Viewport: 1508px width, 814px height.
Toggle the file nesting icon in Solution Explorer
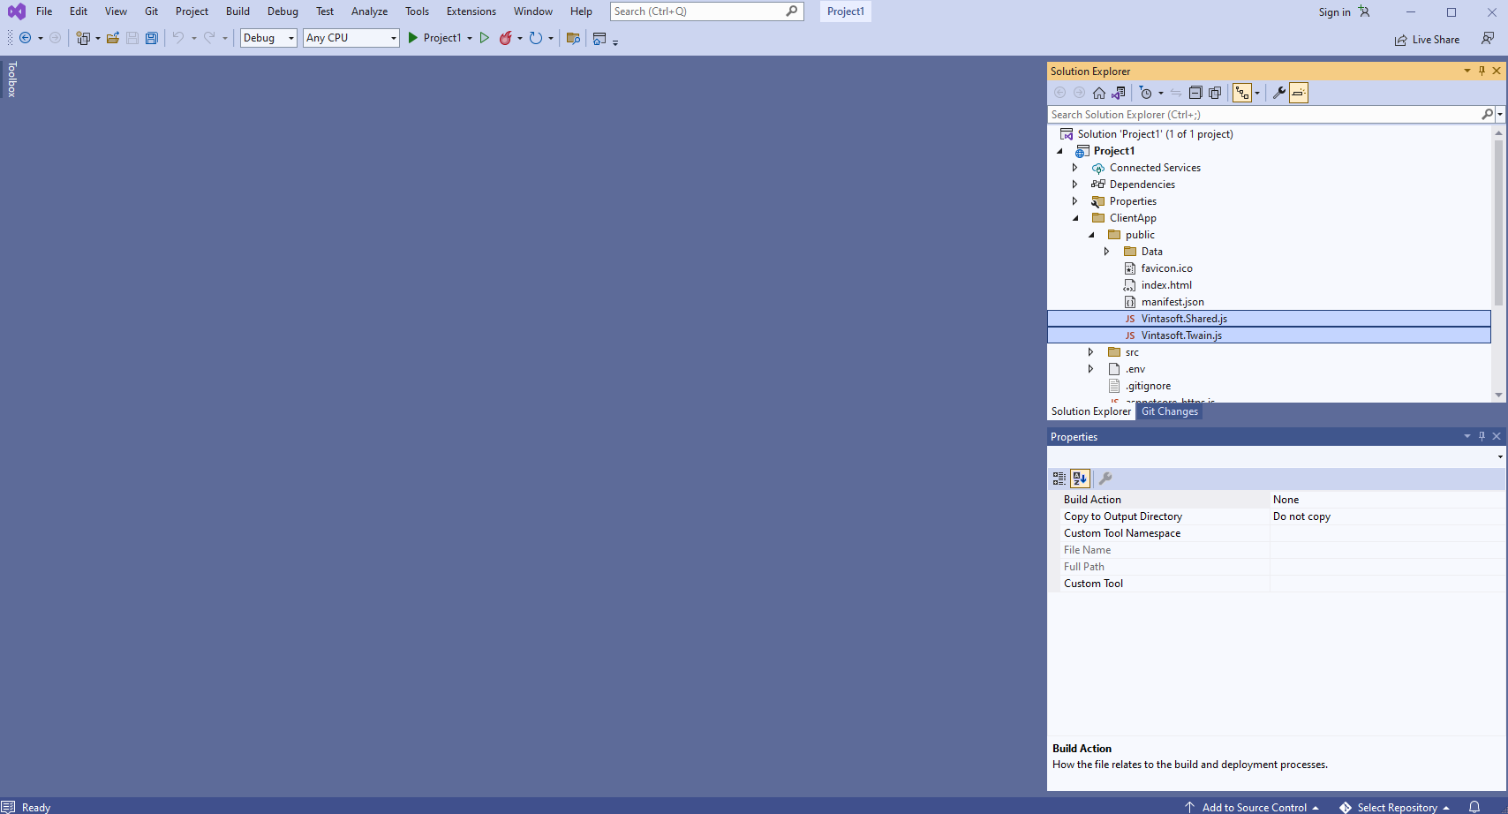coord(1242,93)
